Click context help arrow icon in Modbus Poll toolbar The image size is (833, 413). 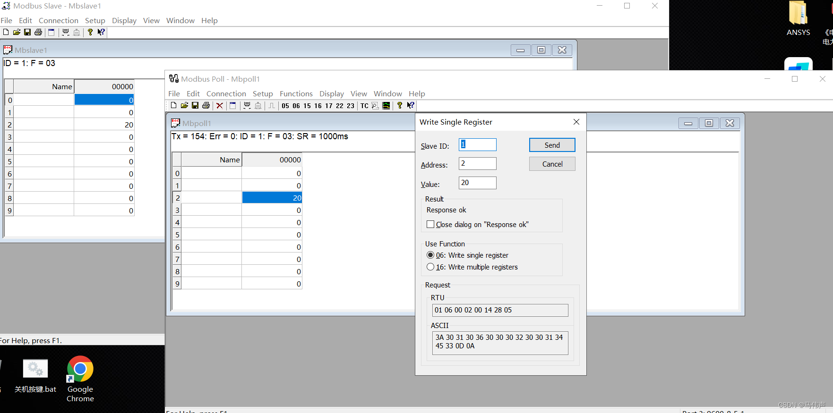411,105
